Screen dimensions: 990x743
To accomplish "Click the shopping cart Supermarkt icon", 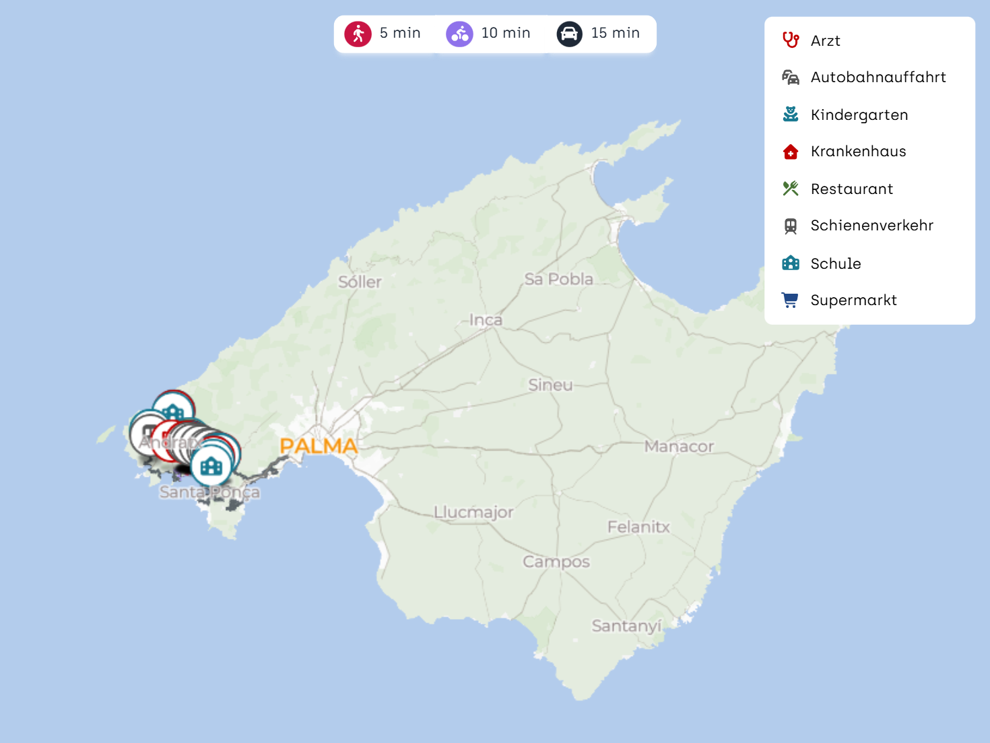I will pyautogui.click(x=791, y=300).
